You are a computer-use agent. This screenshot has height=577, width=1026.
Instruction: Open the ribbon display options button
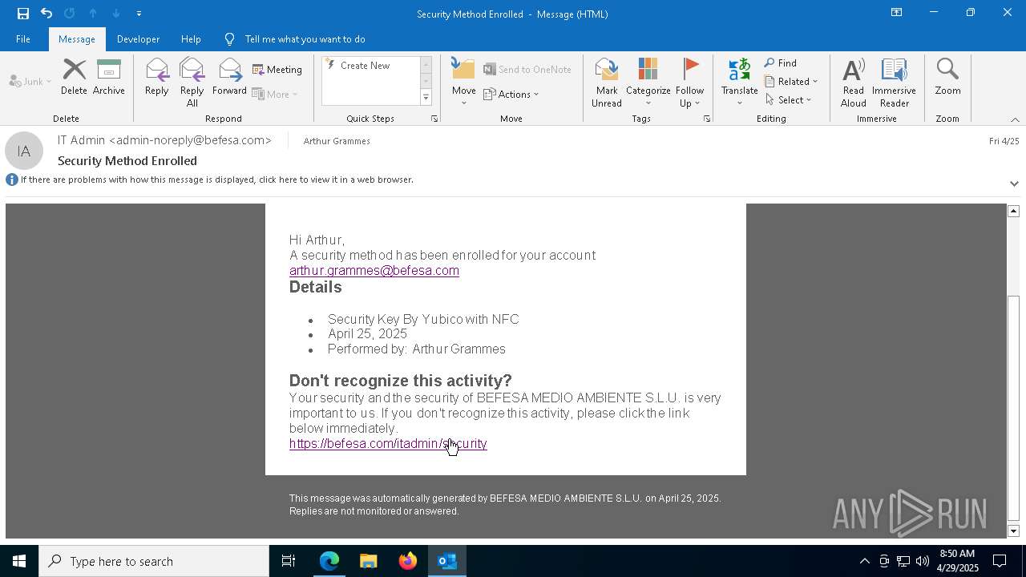[x=896, y=13]
